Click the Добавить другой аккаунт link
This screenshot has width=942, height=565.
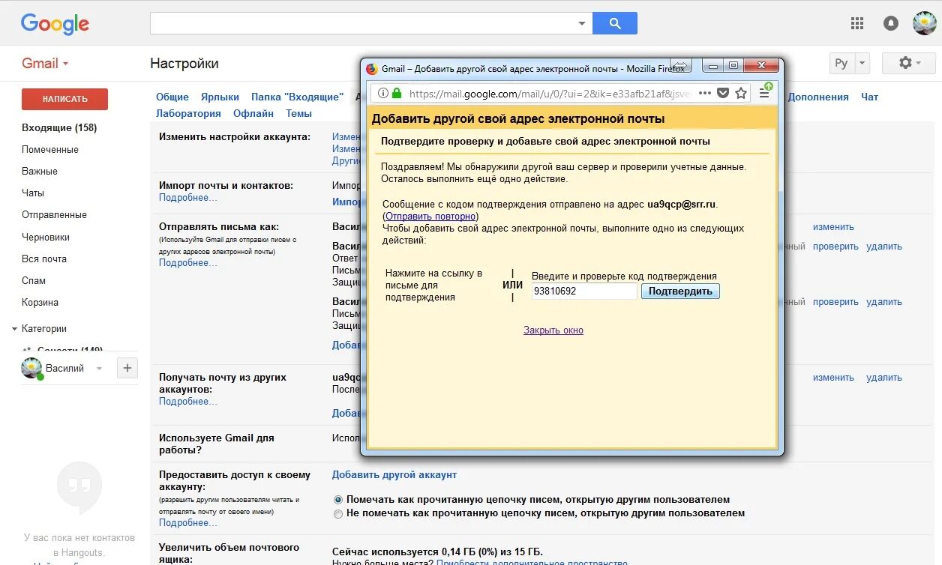[394, 474]
